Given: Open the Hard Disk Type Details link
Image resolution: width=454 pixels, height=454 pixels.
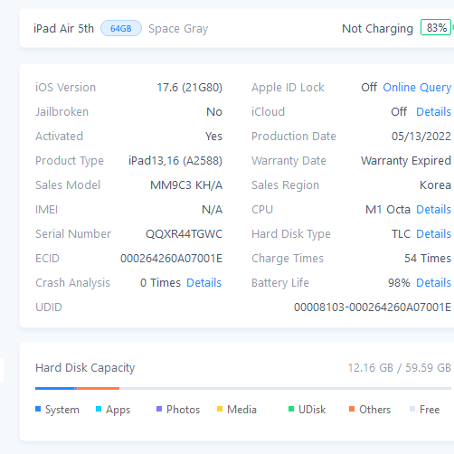Looking at the screenshot, I should (433, 234).
